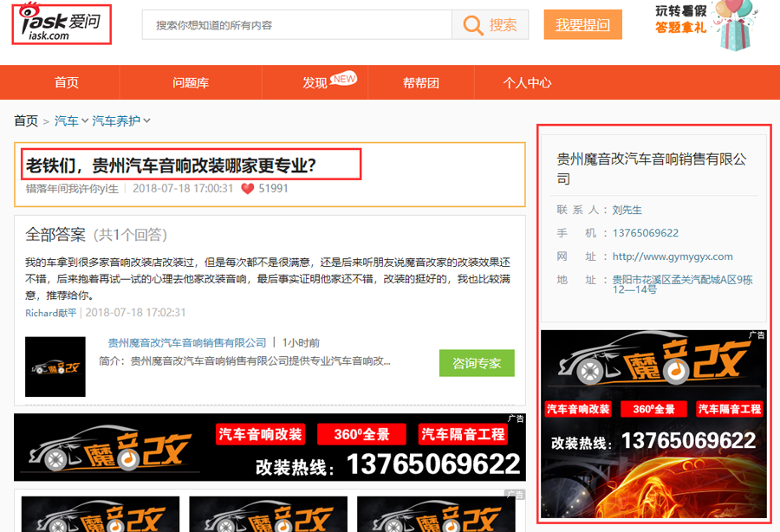Screen dimensions: 780x532
Task: Open the website link gymygyx.com
Action: tap(672, 256)
